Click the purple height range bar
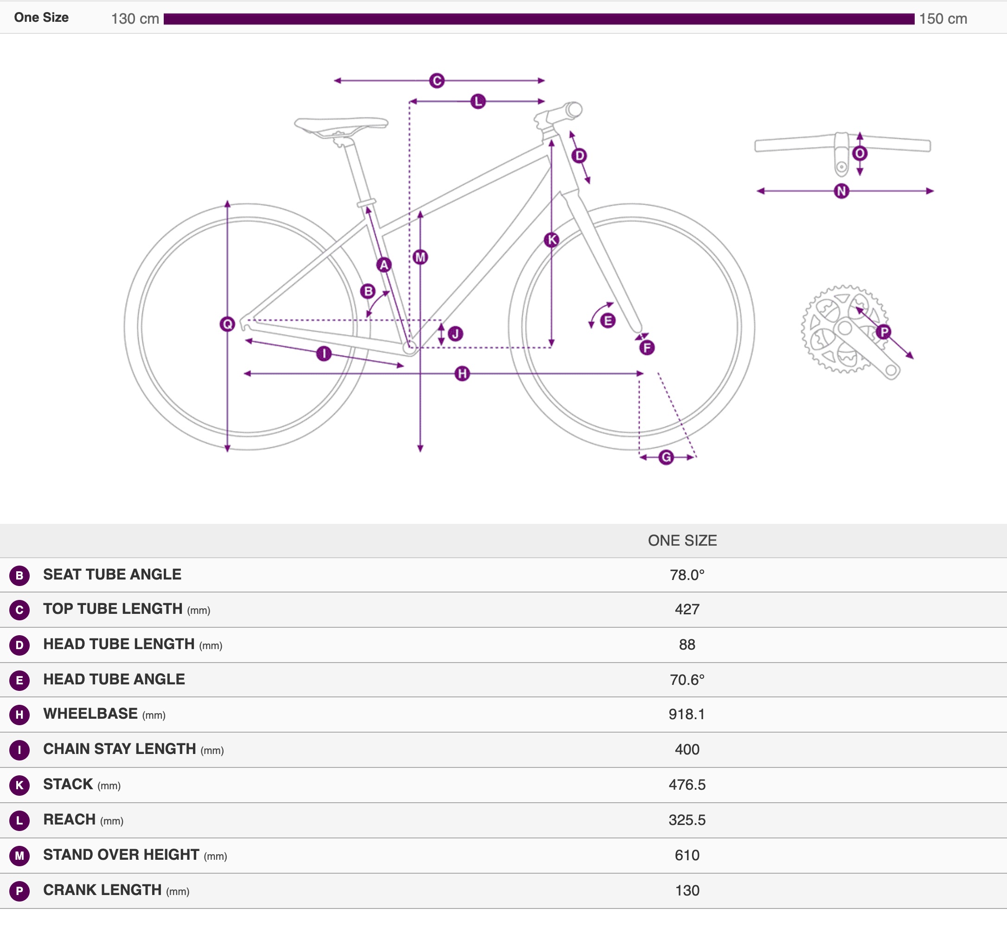Screen dimensions: 1007x934 539,19
